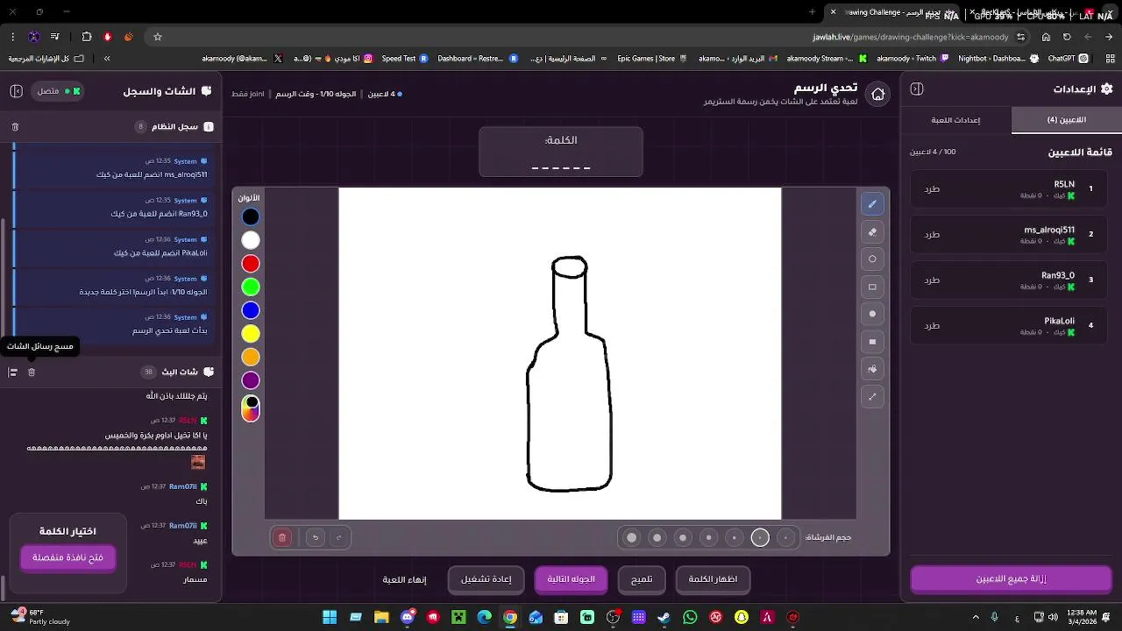Click إنهاء اللعبة end game button
The width and height of the screenshot is (1122, 631).
pyautogui.click(x=404, y=579)
